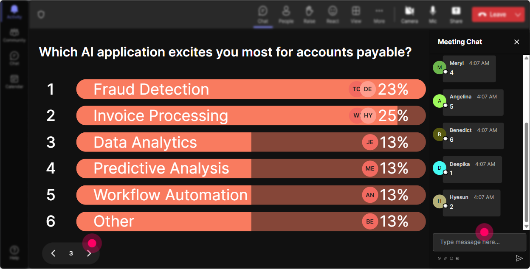Open the Activity feed in sidebar

[x=14, y=13]
